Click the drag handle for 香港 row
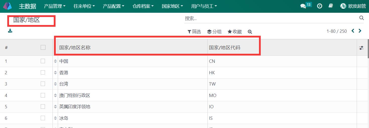369x128 pixels. (56, 73)
